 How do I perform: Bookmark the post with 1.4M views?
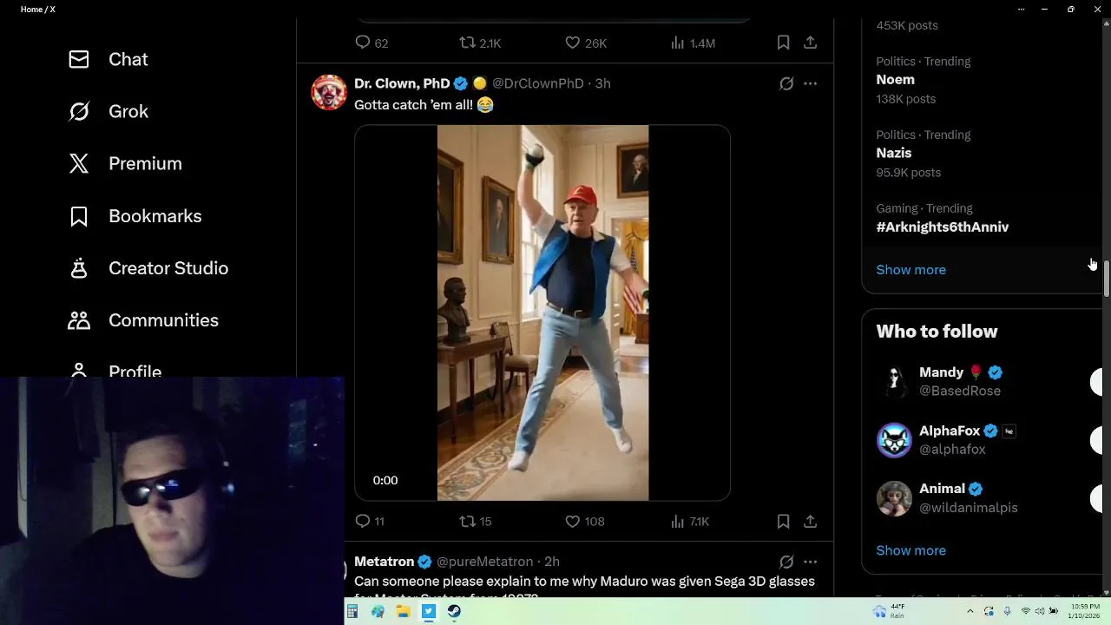783,43
